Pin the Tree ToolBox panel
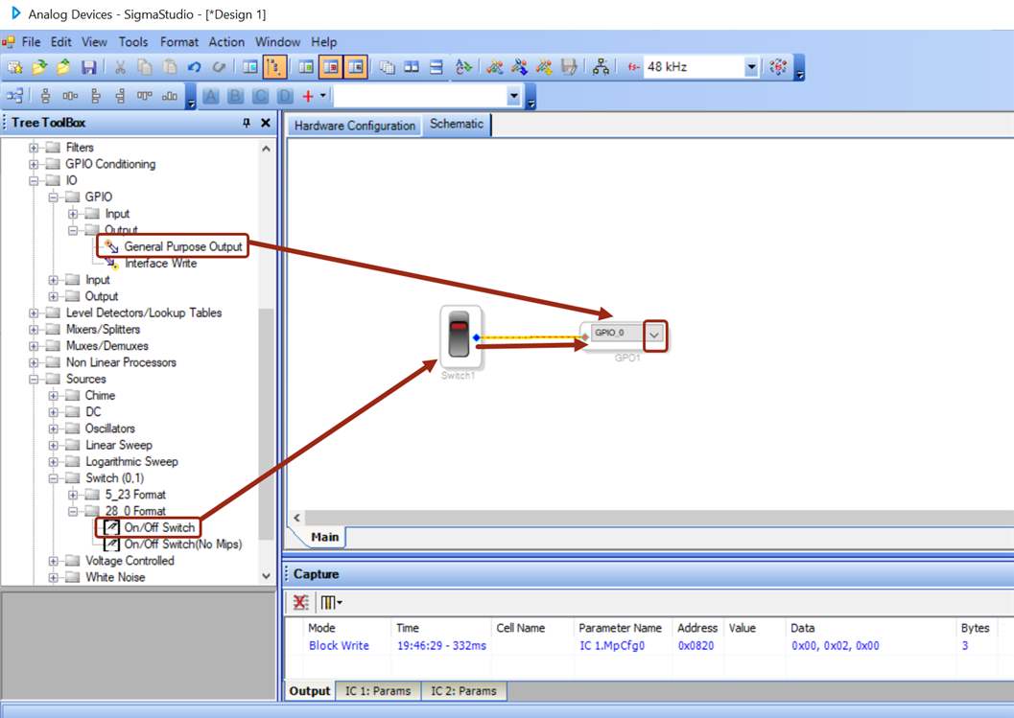1014x718 pixels. [x=247, y=123]
